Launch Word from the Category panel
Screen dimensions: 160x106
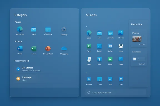point(20,49)
